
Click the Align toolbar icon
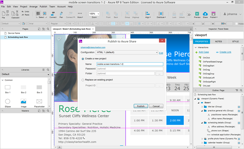147,14
